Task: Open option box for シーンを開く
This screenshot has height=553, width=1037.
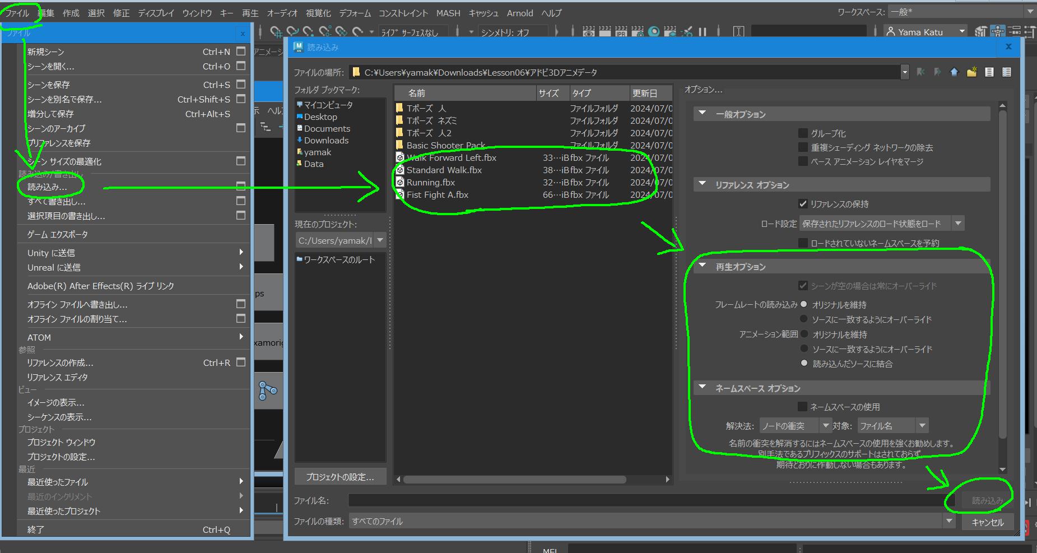Action: [x=241, y=66]
